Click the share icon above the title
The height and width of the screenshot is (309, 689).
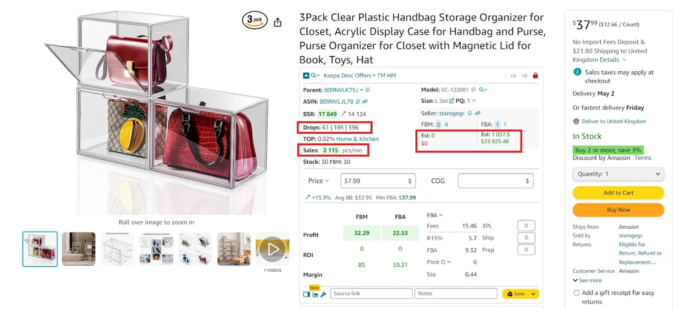(x=278, y=22)
